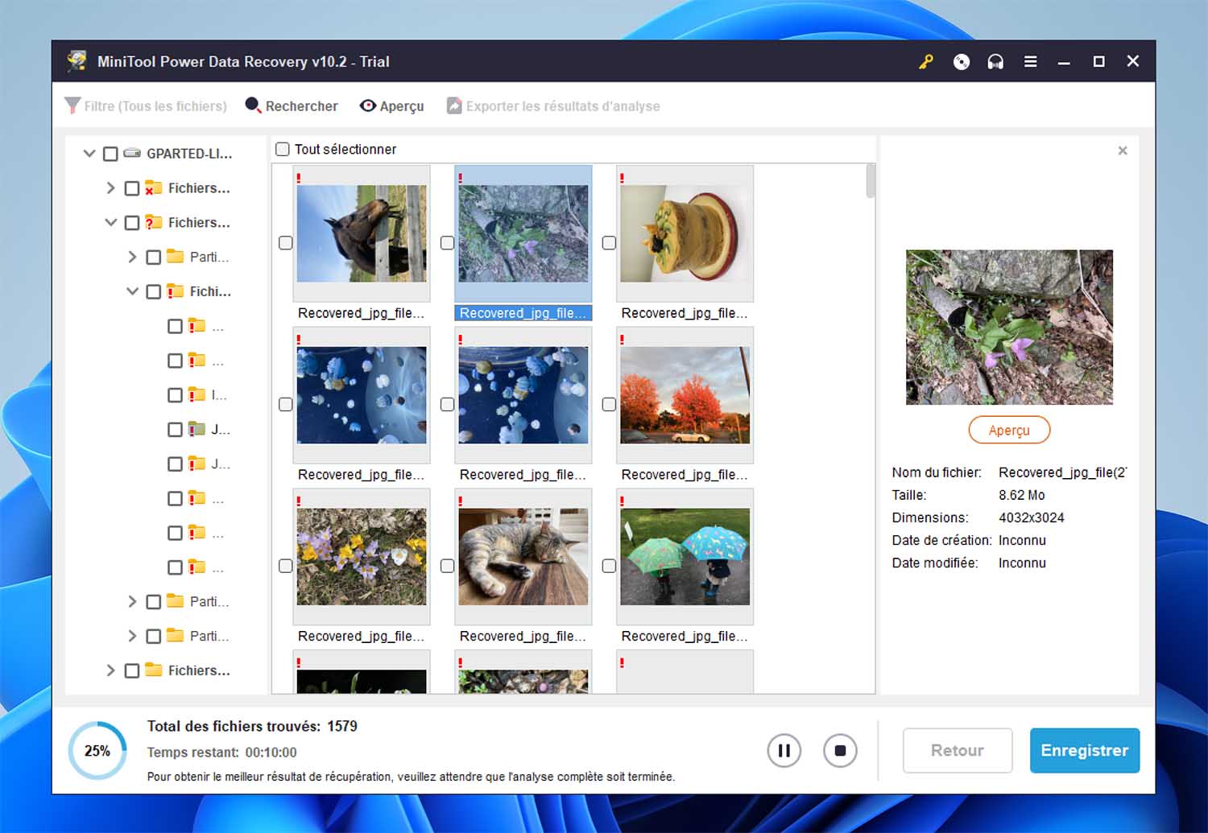The image size is (1208, 833).
Task: Select the horse thumbnail
Action: 362,233
